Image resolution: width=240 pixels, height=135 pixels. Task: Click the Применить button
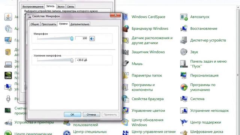(110, 114)
